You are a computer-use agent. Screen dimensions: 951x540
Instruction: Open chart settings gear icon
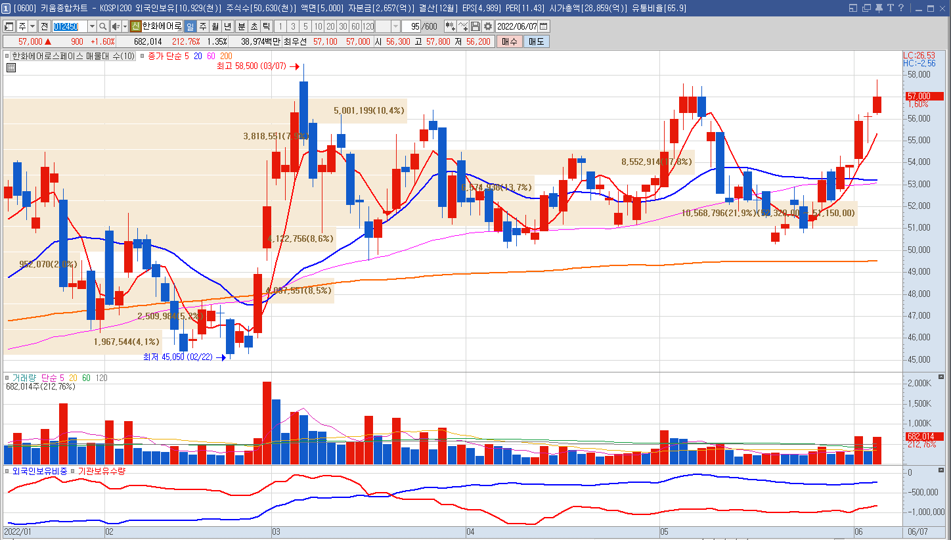pyautogui.click(x=488, y=26)
